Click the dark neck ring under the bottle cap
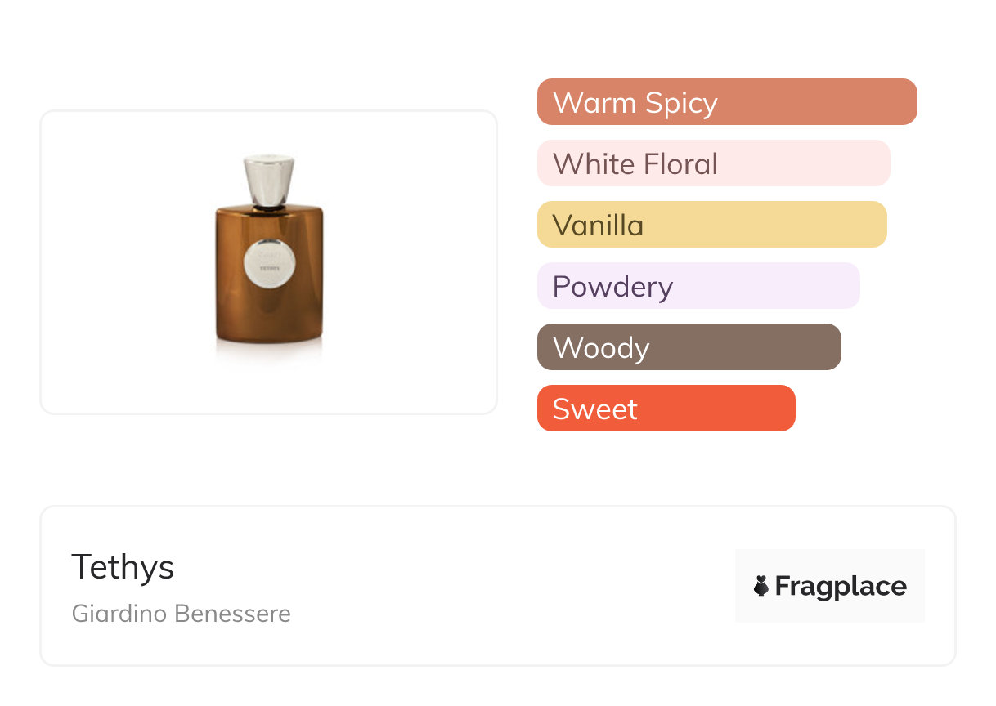Viewport: 996px width, 706px height. pyautogui.click(x=269, y=208)
